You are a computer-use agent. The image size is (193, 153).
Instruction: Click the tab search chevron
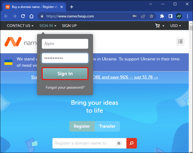(x=151, y=4)
